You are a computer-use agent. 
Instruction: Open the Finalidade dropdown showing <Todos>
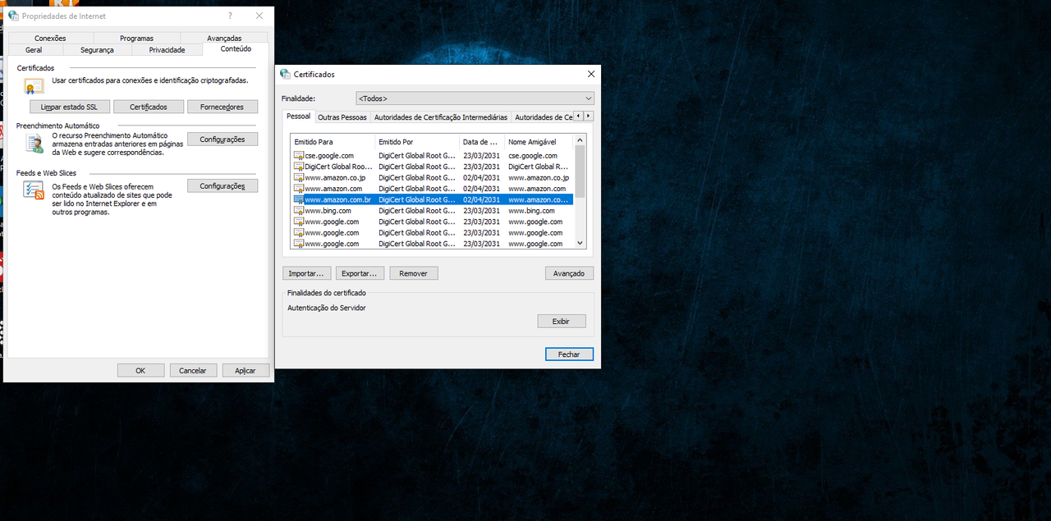point(475,98)
